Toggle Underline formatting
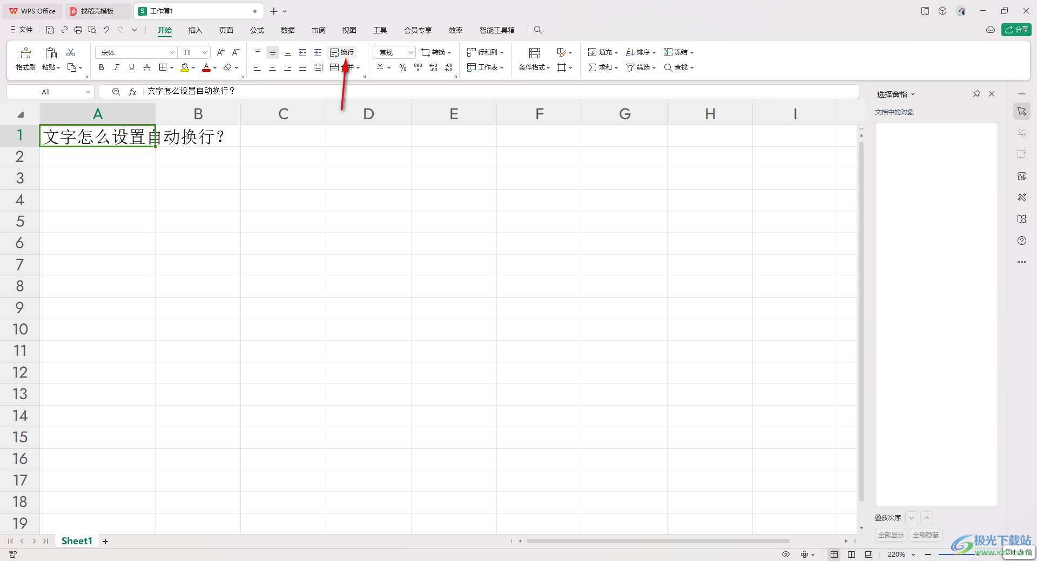The image size is (1037, 561). coord(131,67)
